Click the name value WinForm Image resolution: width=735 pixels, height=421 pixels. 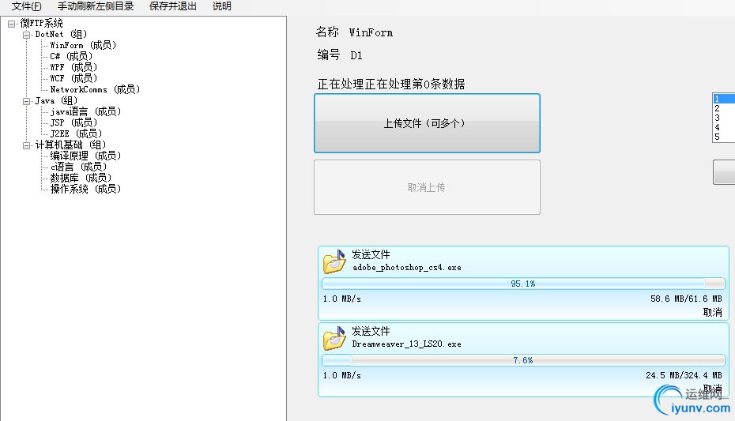pyautogui.click(x=371, y=32)
